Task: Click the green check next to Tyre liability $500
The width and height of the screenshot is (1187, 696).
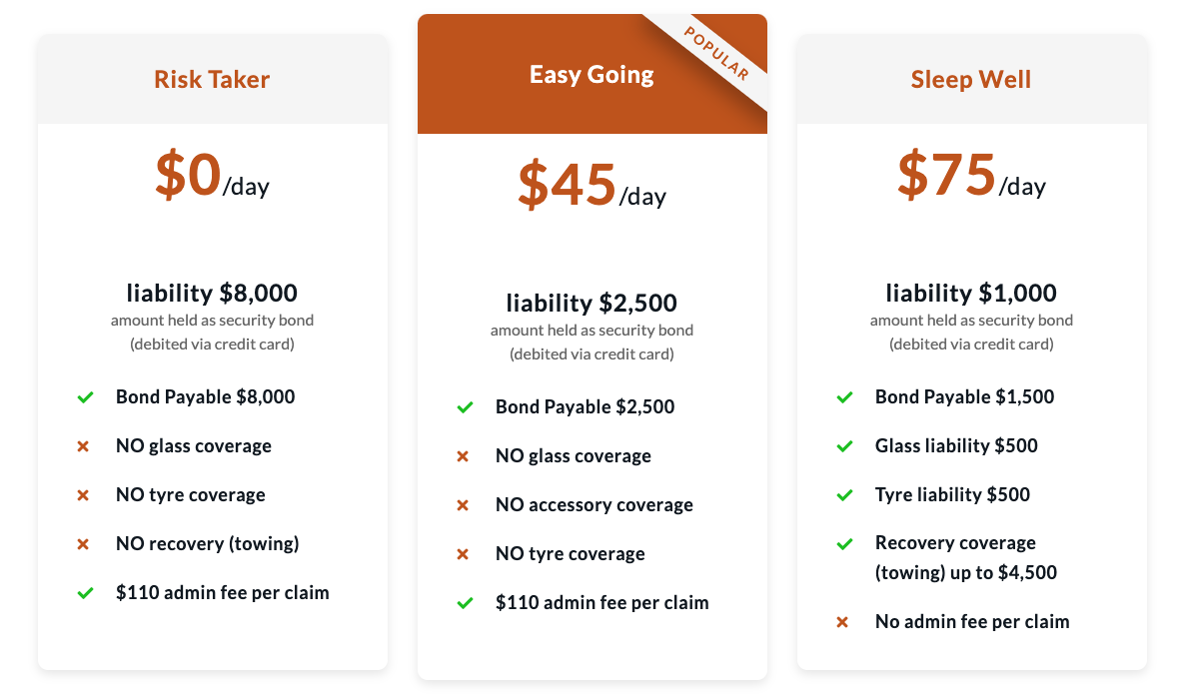Action: (x=845, y=495)
